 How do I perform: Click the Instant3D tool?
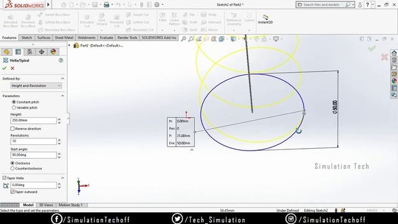[266, 19]
